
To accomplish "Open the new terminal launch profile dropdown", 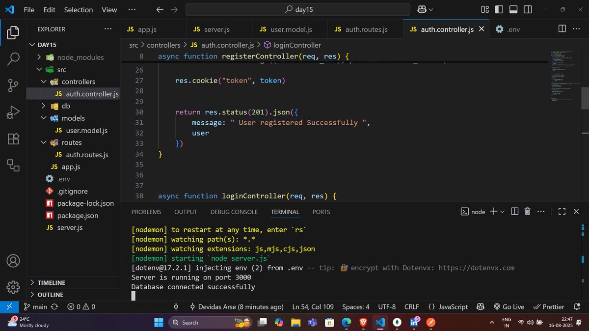I will [x=502, y=212].
